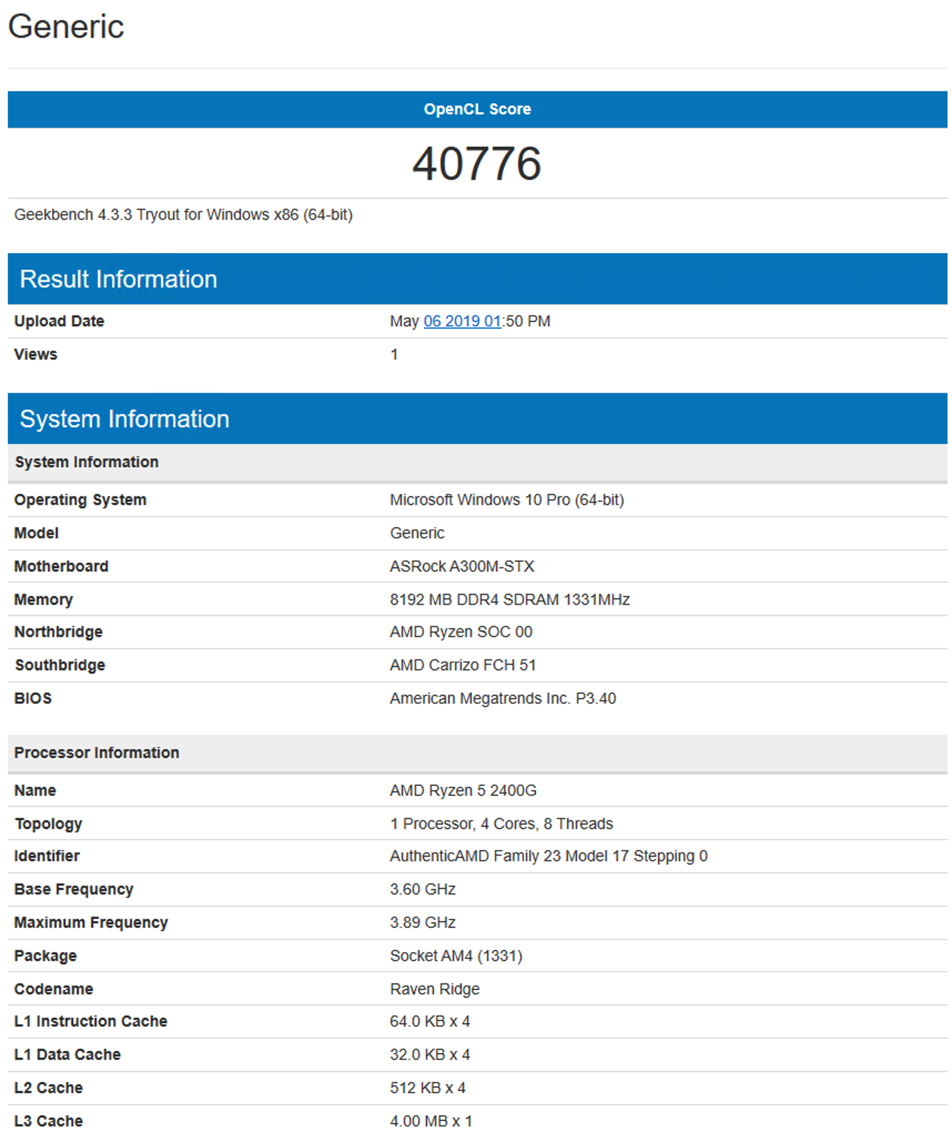This screenshot has height=1140, width=952.
Task: Click the 'Northbridge' row label
Action: (58, 632)
